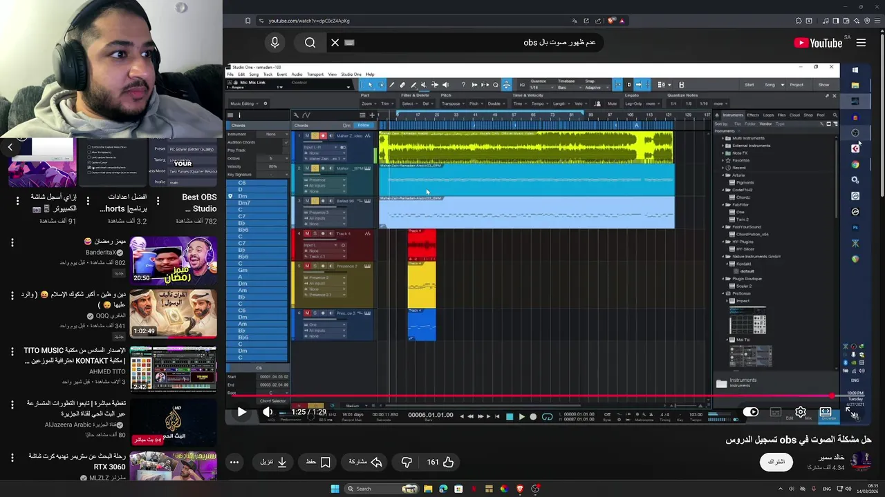Screen dimensions: 885x497
Task: Open the YouTube player settings gear
Action: (x=801, y=412)
